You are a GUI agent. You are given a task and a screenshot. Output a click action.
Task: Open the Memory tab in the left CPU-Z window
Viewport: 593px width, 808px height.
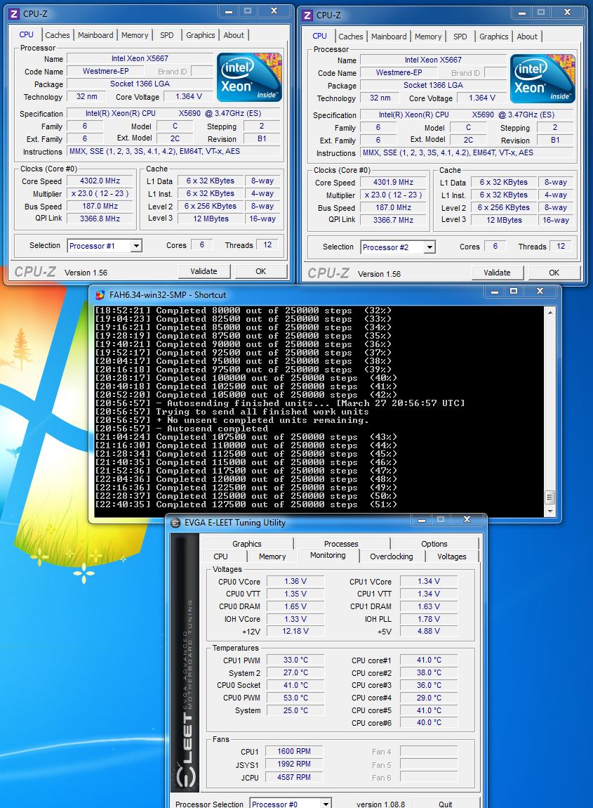coord(135,35)
